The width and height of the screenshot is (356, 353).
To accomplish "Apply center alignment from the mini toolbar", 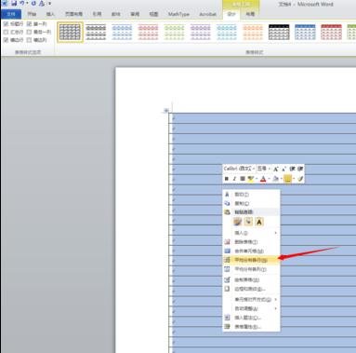I will point(243,179).
